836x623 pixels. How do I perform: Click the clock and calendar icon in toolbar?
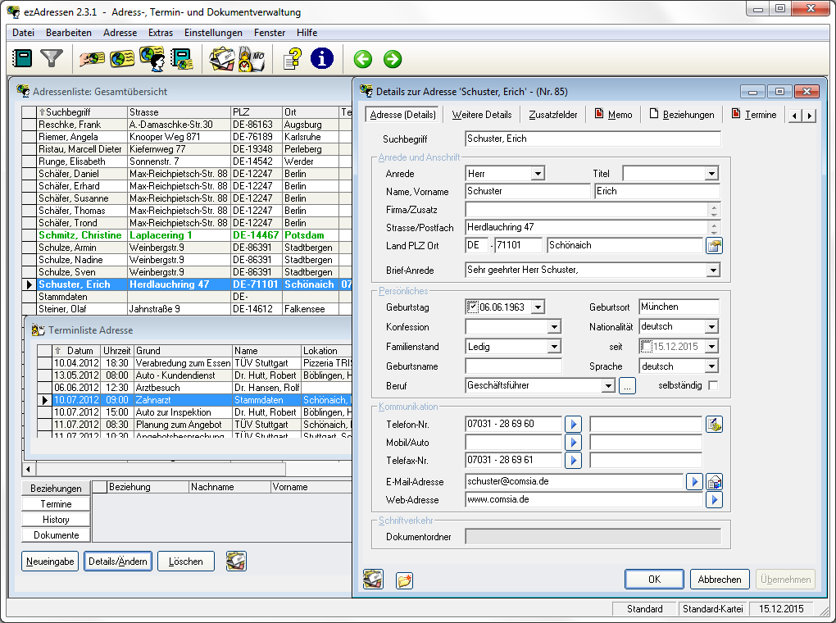[251, 59]
